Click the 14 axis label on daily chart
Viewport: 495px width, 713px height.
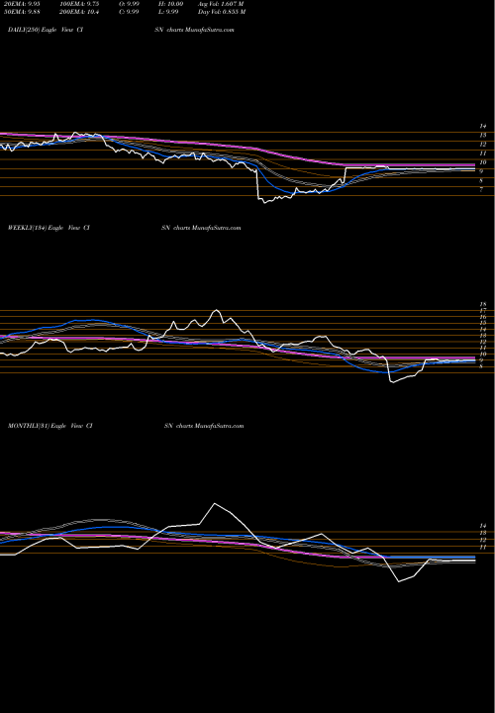pyautogui.click(x=483, y=126)
